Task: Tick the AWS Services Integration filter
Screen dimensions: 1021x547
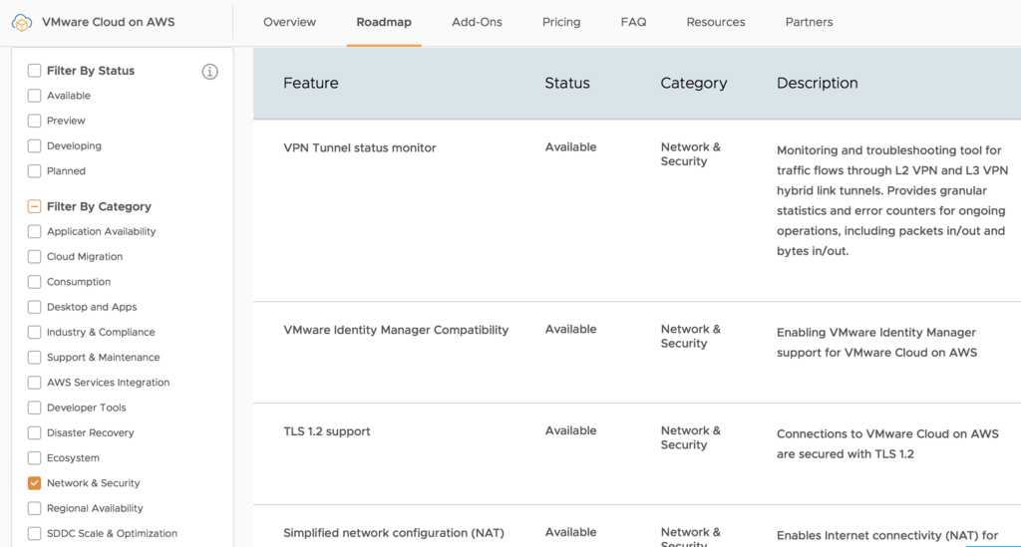Action: tap(35, 383)
